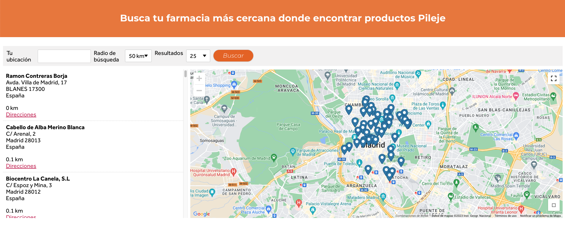Click the Faunia park icon
Image resolution: width=565 pixels, height=226 pixels.
click(527, 194)
